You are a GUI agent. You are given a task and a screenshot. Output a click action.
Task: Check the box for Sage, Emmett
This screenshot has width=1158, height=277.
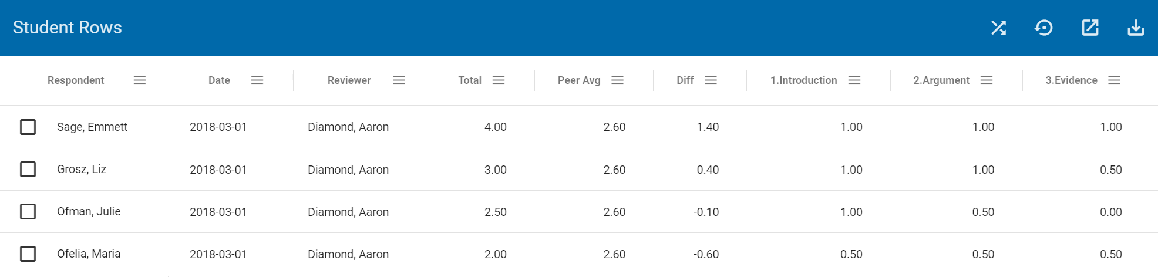[28, 127]
